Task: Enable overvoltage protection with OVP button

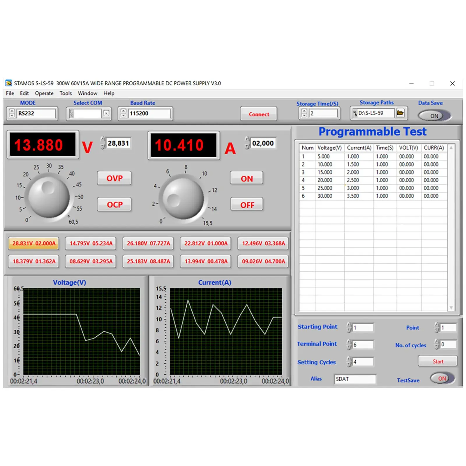Action: pos(114,178)
